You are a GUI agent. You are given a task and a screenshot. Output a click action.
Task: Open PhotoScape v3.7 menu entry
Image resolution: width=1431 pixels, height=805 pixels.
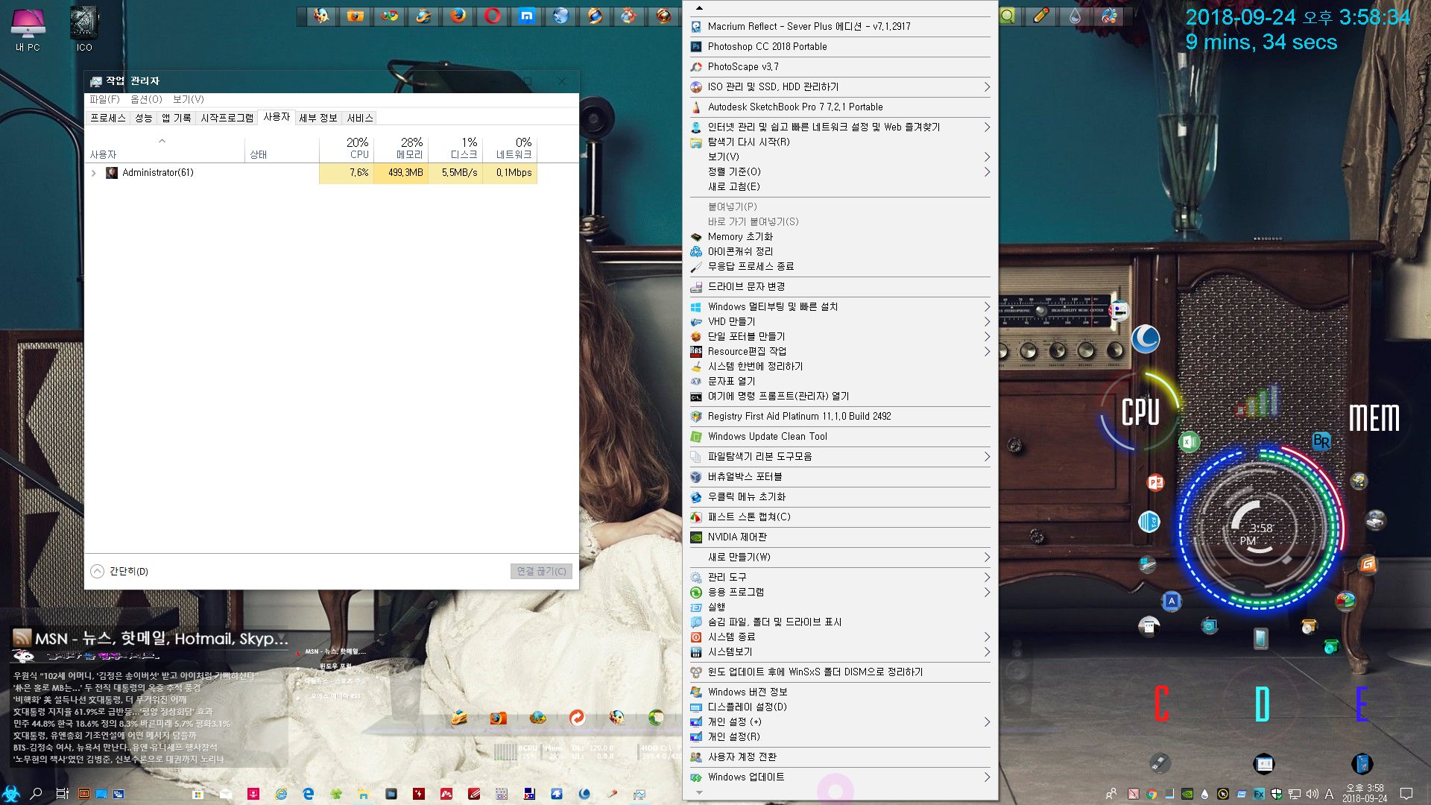point(840,66)
